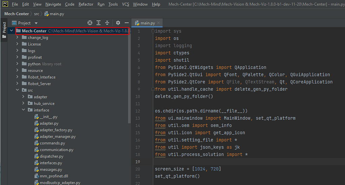345x185 pixels.
Task: Expand the profinet folder arrow
Action: coord(18,57)
